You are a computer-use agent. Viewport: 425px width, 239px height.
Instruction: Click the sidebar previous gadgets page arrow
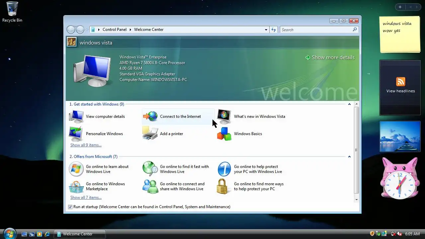[410, 7]
